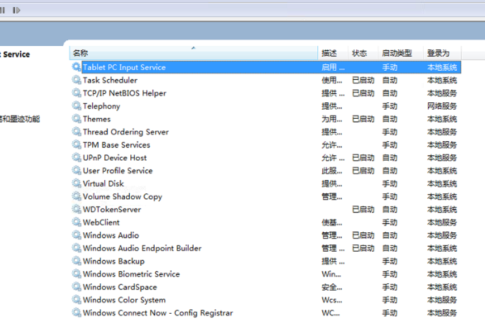This screenshot has height=320, width=485.
Task: Click the gear icon beside Windows CardSpace
Action: pyautogui.click(x=76, y=287)
